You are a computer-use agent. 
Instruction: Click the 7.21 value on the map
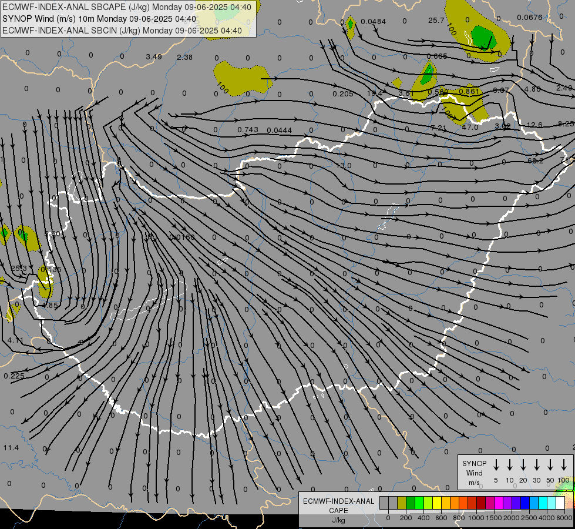pos(439,128)
